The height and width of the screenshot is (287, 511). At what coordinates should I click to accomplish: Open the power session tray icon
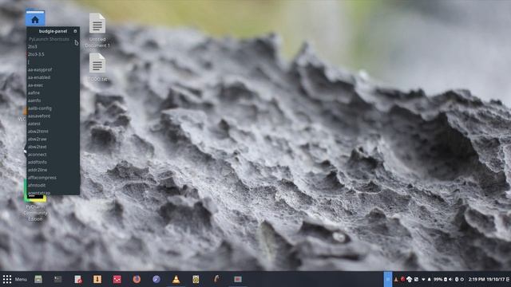[x=462, y=280]
